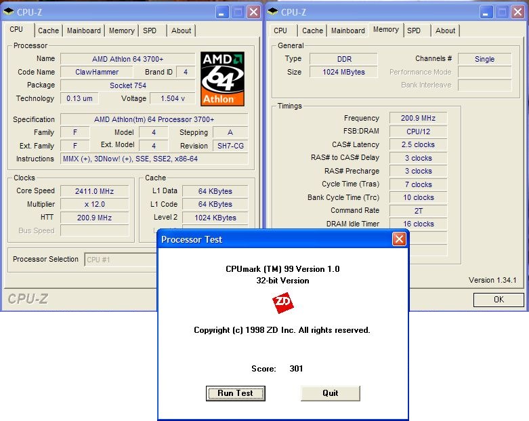Close the left CPU-Z window
The image size is (529, 421).
point(253,12)
